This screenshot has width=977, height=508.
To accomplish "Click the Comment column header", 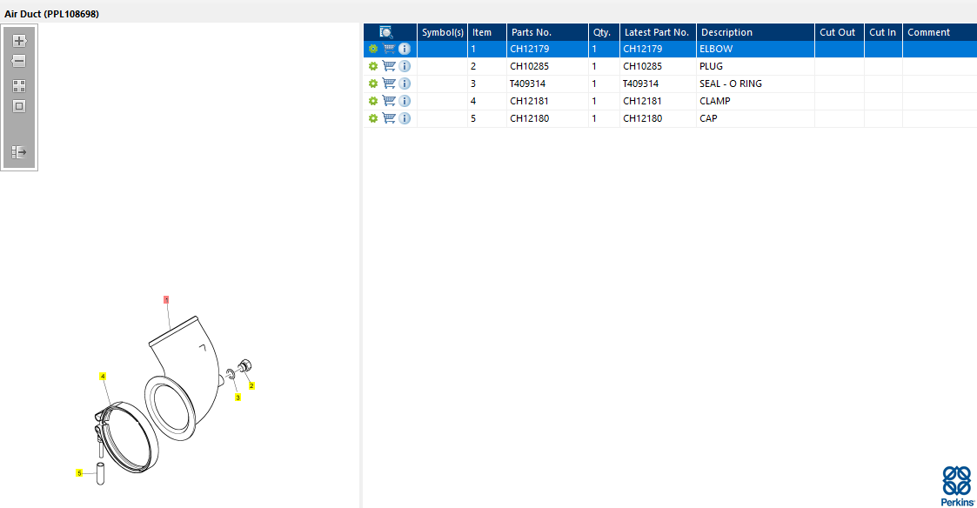I will click(x=940, y=32).
